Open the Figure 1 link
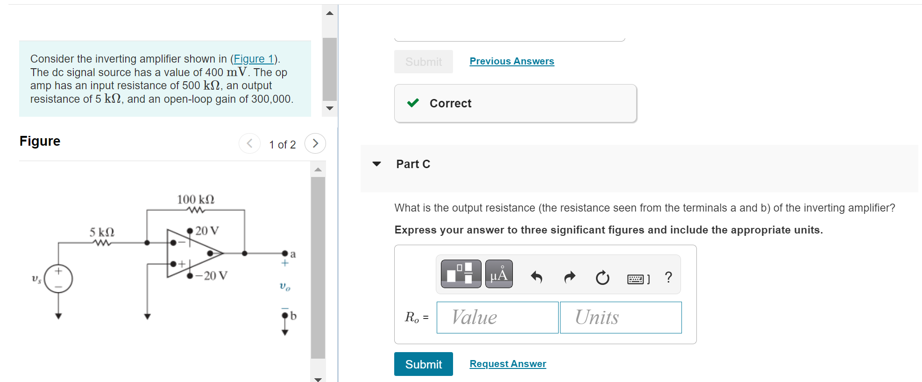Image resolution: width=922 pixels, height=382 pixels. coord(254,59)
